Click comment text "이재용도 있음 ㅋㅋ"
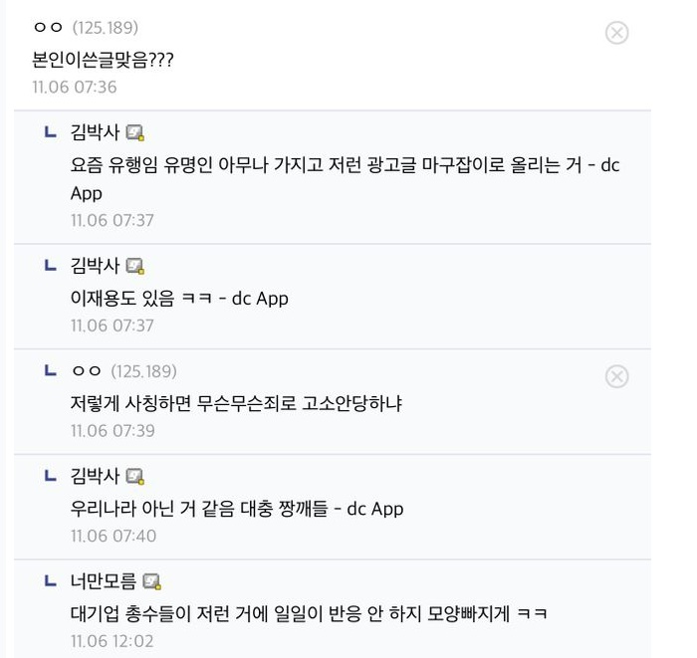Screen dimensions: 697x658 click(179, 298)
